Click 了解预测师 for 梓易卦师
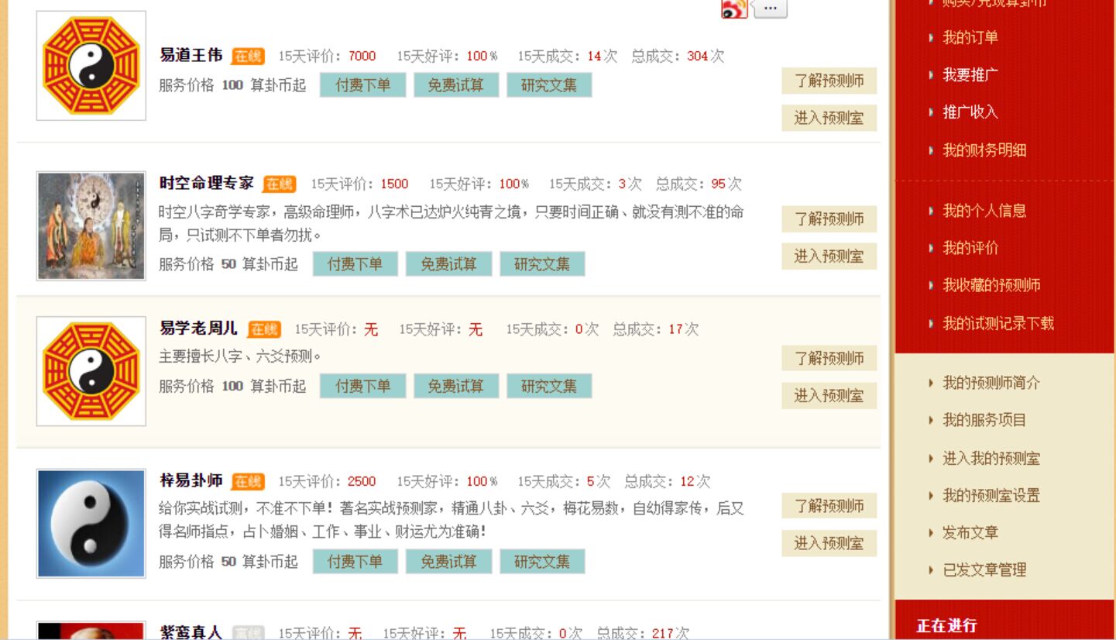Viewport: 1116px width, 640px height. pyautogui.click(x=829, y=506)
